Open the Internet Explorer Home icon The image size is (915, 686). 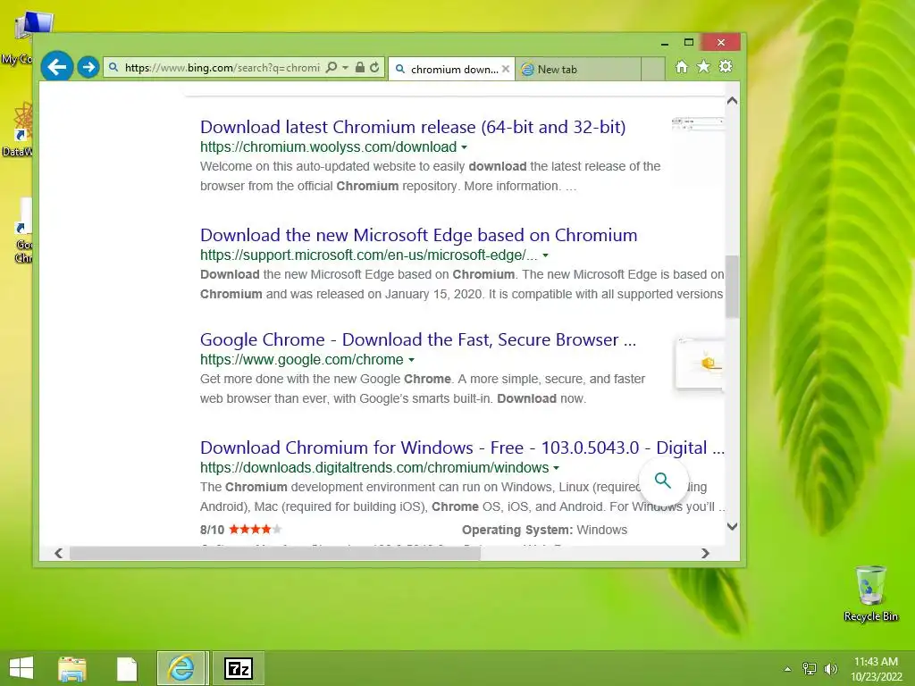(x=682, y=67)
